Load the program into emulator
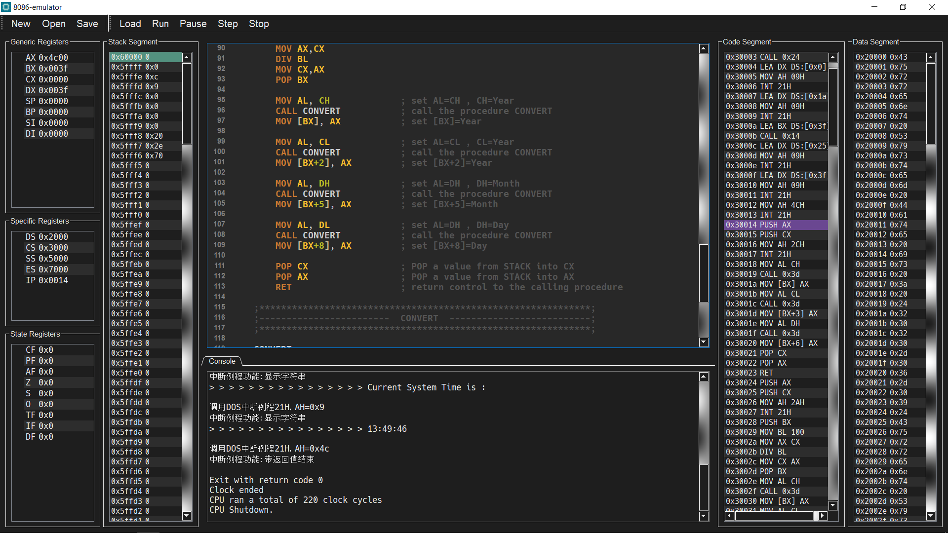This screenshot has width=948, height=533. click(130, 24)
